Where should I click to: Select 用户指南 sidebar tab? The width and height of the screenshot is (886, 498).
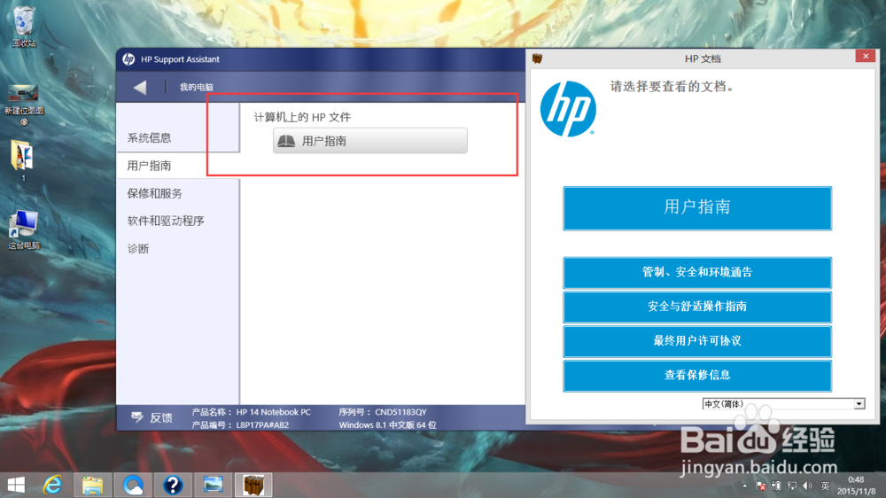(149, 166)
